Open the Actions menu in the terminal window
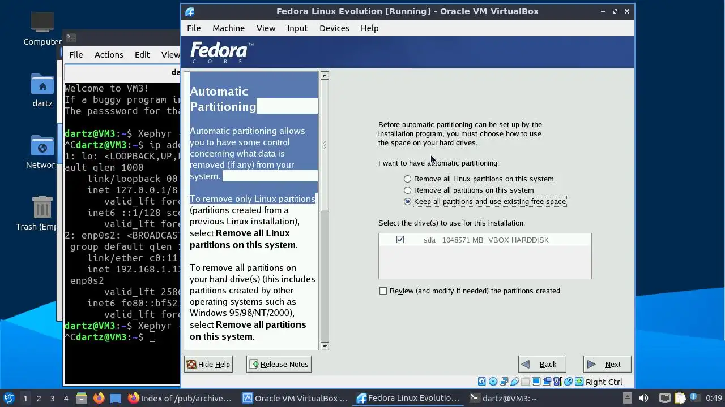 (109, 54)
